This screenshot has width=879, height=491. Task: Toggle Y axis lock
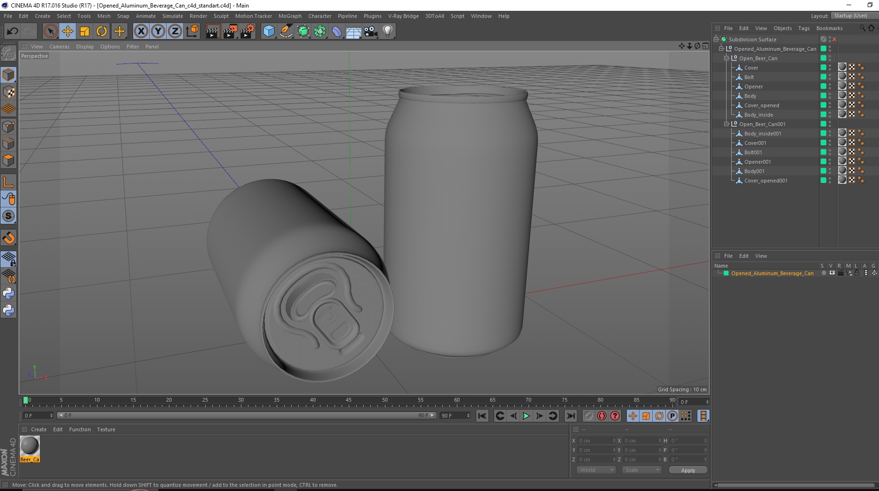[158, 32]
